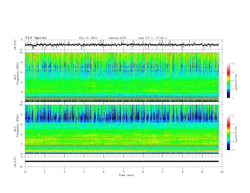250x193 pixels.
Task: Click time axis tick label "5"
Action: click(x=123, y=172)
